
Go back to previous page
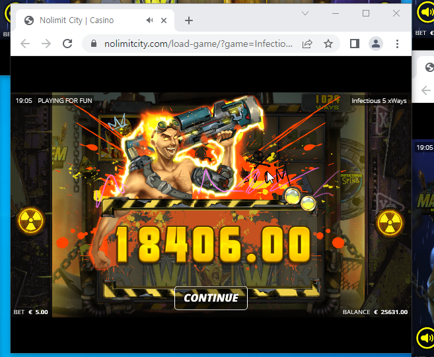pyautogui.click(x=25, y=44)
